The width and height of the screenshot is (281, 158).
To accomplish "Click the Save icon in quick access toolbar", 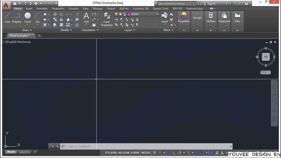I will click(25, 4).
